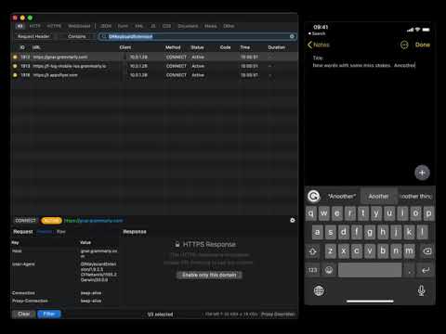Tap the space bar on the keyboard
This screenshot has width=446, height=334.
tap(370, 270)
